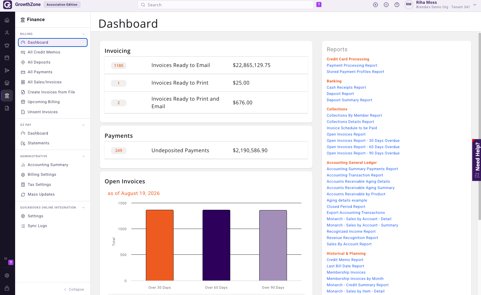Collapse the Finance sidebar panel
This screenshot has width=481, height=295.
(74, 289)
